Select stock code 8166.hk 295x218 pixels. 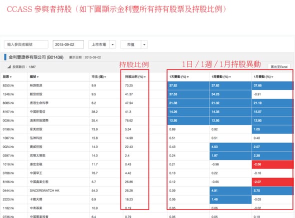coord(8,182)
